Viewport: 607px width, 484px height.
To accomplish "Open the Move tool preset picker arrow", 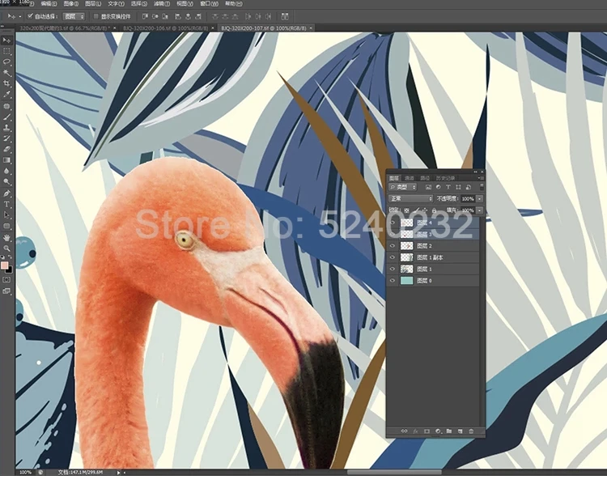I will point(19,17).
